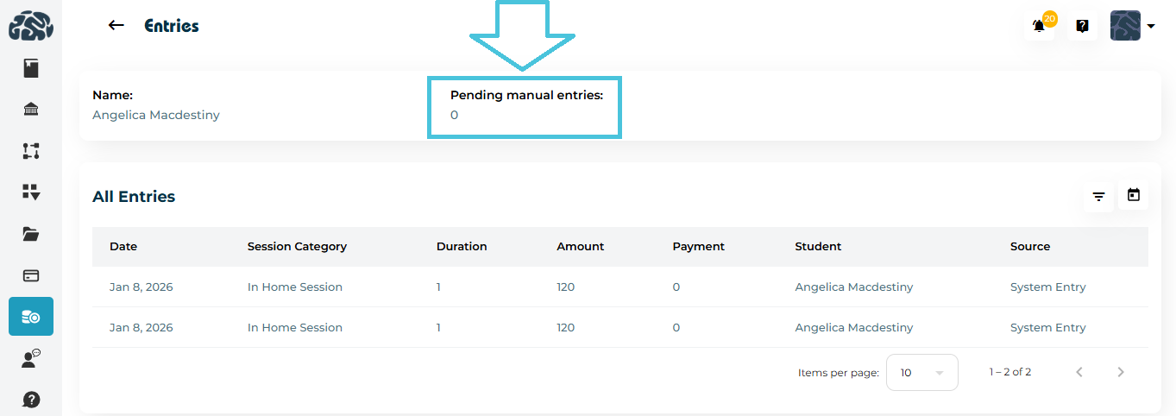Open the Items per page dropdown

coord(921,373)
